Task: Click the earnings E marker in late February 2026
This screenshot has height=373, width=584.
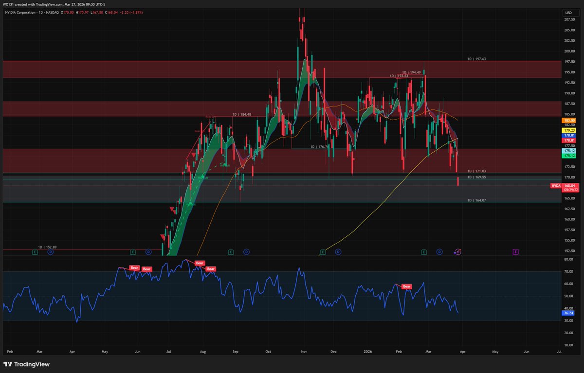Action: [x=424, y=252]
